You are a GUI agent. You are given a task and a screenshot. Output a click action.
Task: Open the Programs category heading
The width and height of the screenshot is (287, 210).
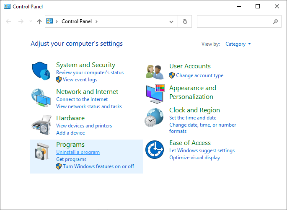coord(70,145)
